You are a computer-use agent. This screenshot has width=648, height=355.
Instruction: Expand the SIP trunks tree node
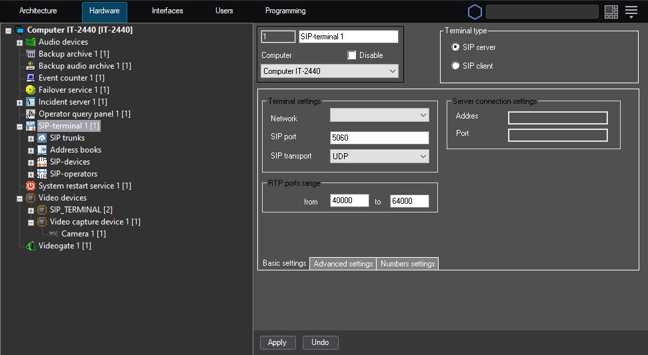31,138
